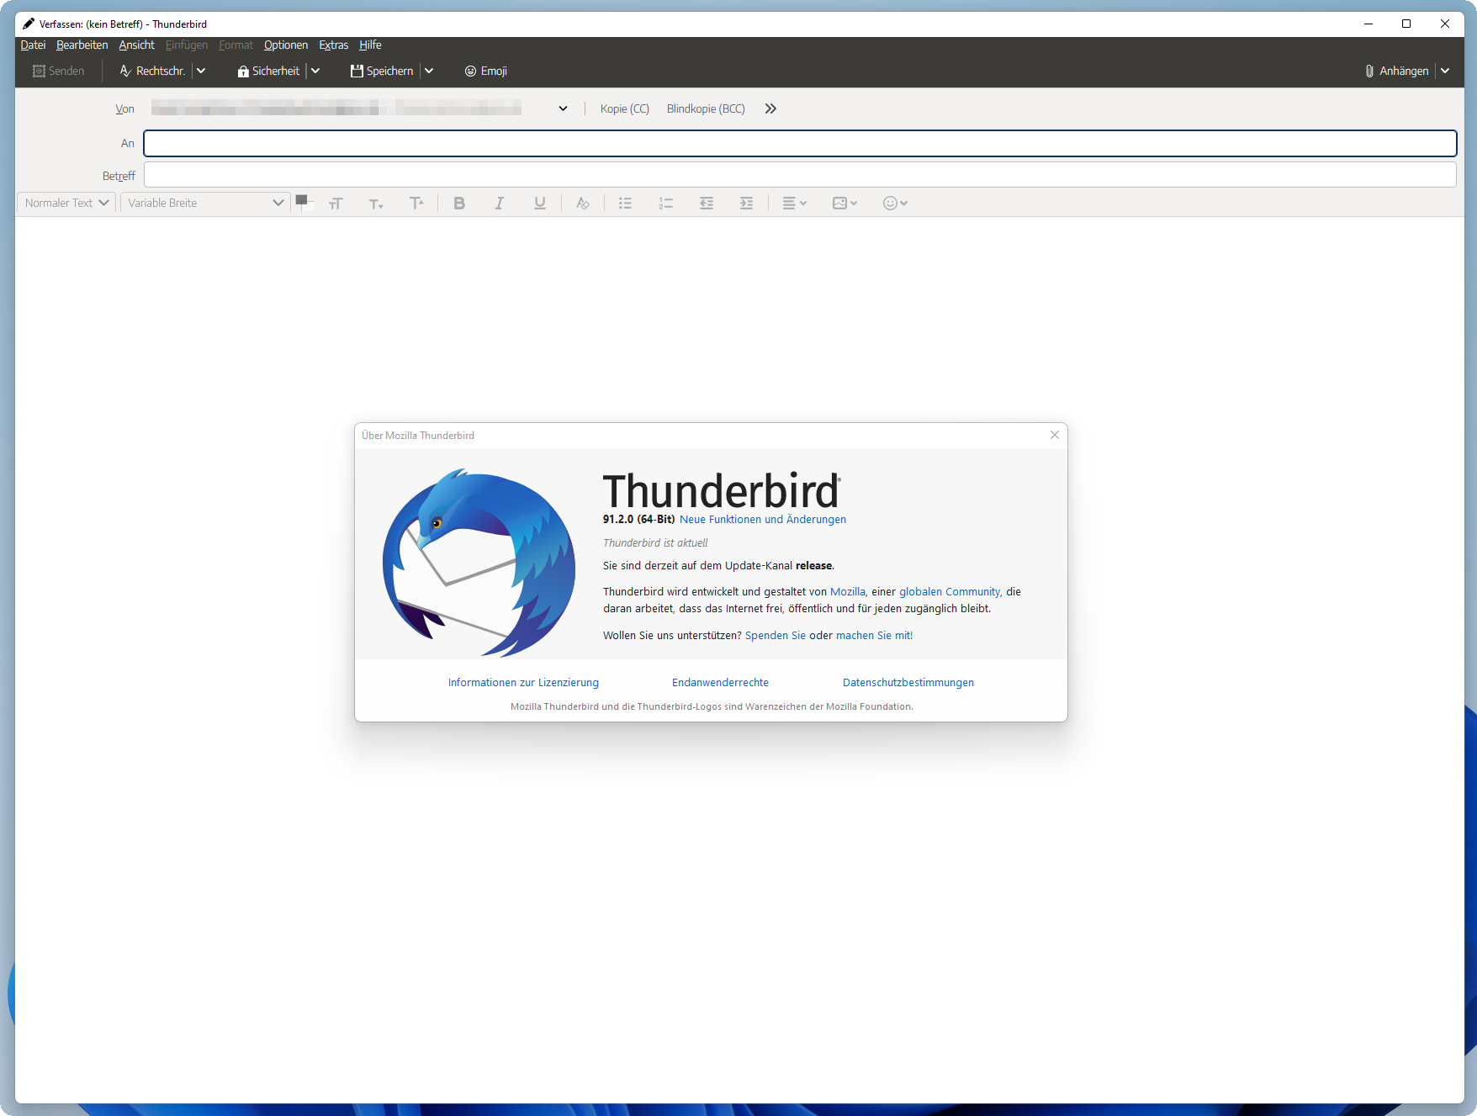Open the Bearbeiten menu
The width and height of the screenshot is (1477, 1116).
point(82,45)
